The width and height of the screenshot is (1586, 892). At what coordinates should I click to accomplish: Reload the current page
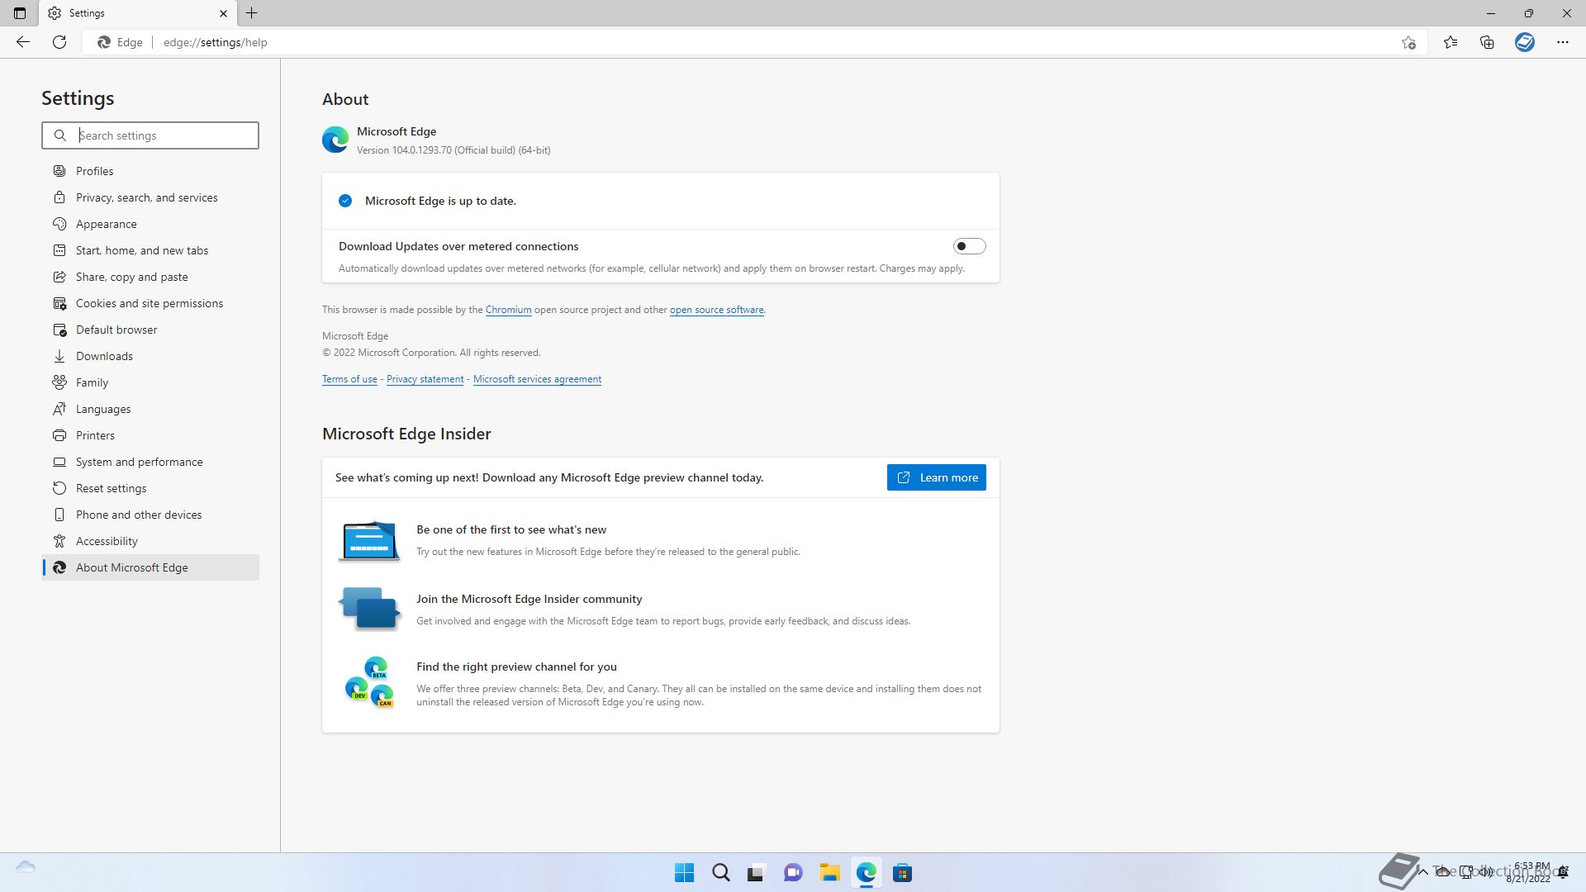[59, 42]
